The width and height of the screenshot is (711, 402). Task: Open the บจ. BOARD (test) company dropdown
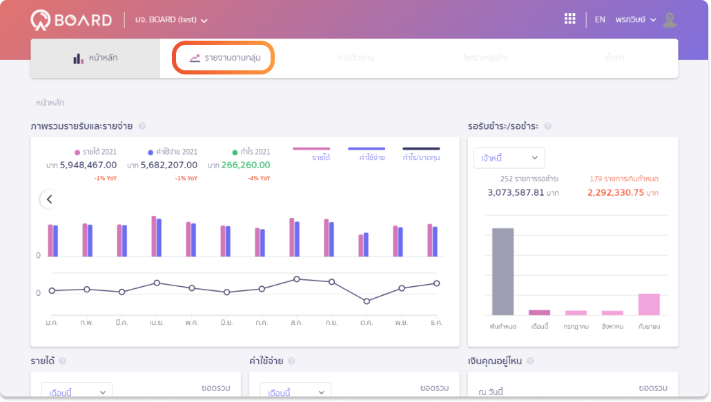(x=171, y=20)
